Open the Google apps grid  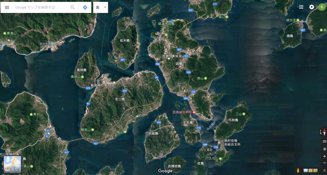(x=301, y=7)
